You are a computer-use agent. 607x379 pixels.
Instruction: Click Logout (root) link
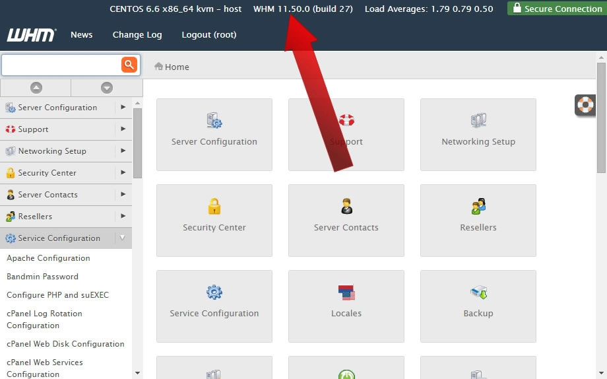(x=209, y=35)
